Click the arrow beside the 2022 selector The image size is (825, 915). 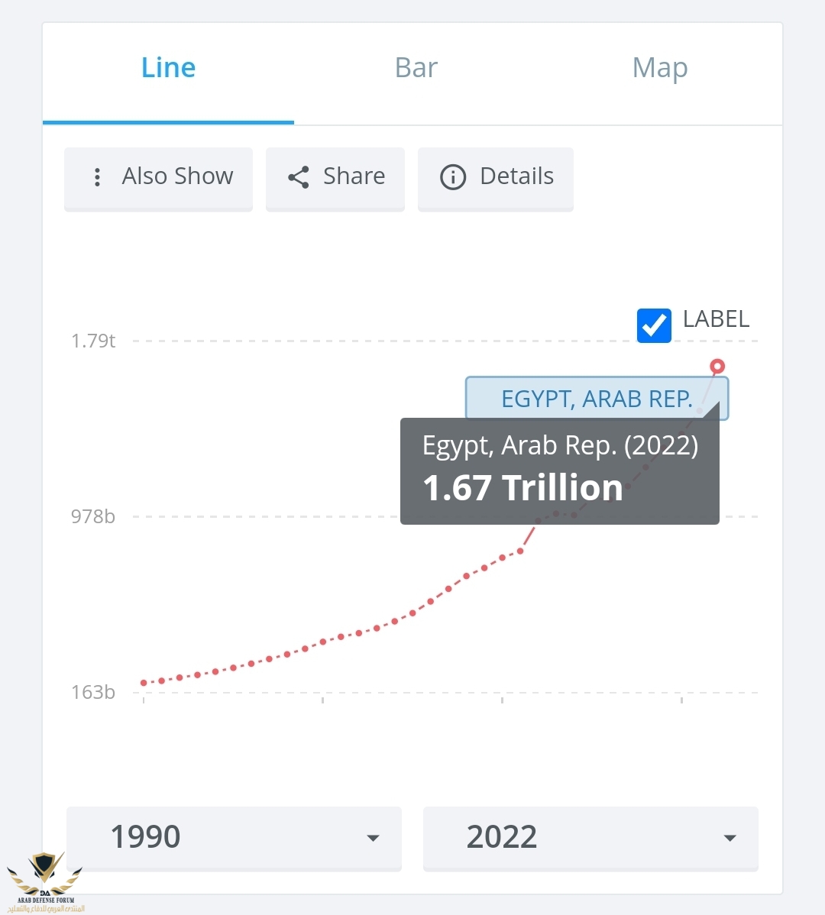point(730,838)
